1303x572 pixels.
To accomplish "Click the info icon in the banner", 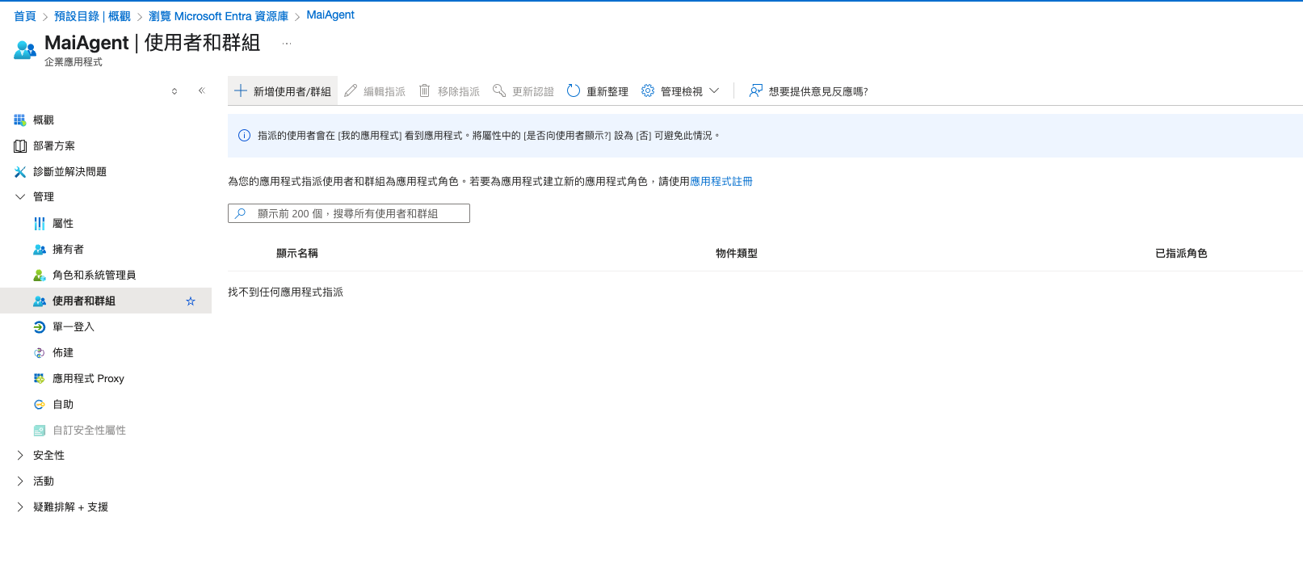I will 244,136.
